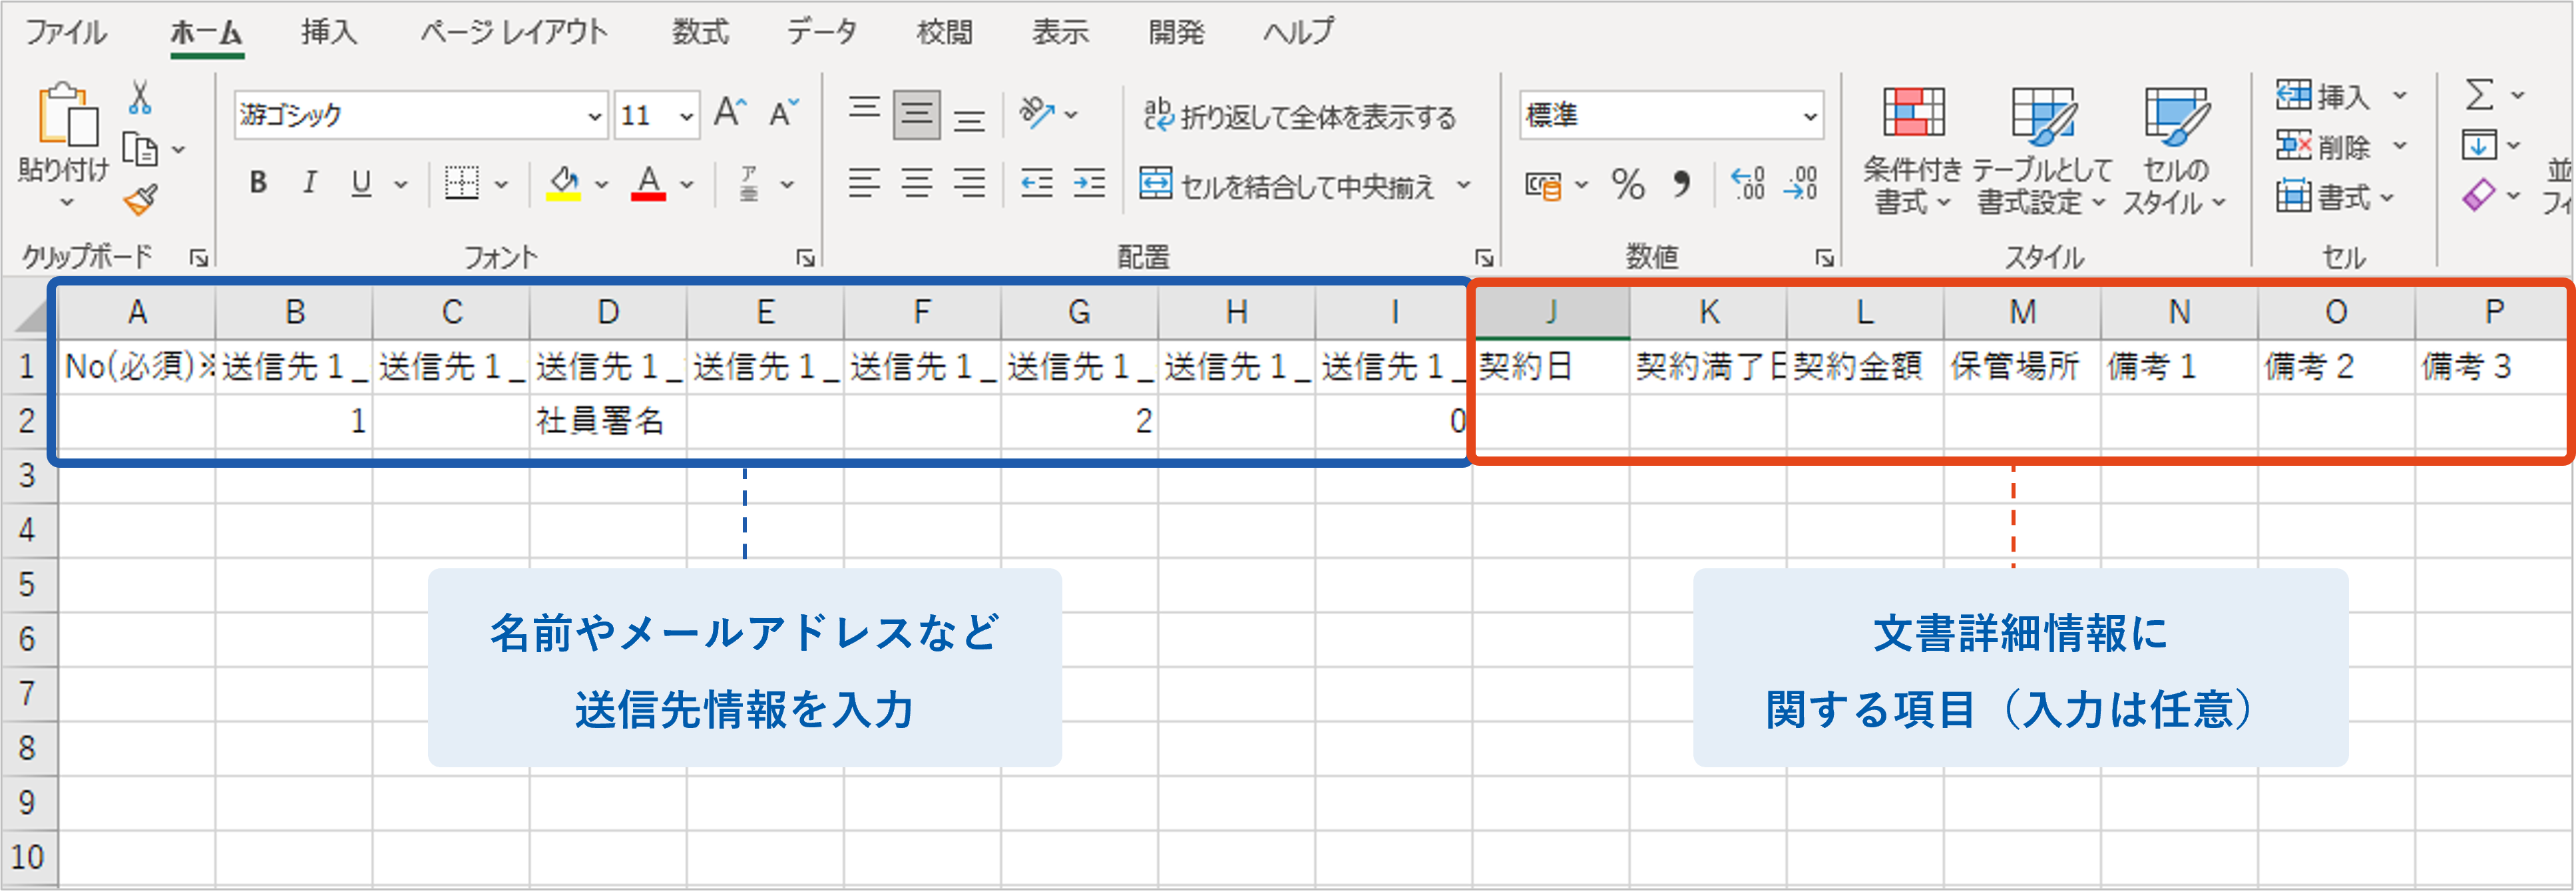This screenshot has height=891, width=2576.
Task: Select cell D2 containing 社員署名
Action: click(607, 421)
